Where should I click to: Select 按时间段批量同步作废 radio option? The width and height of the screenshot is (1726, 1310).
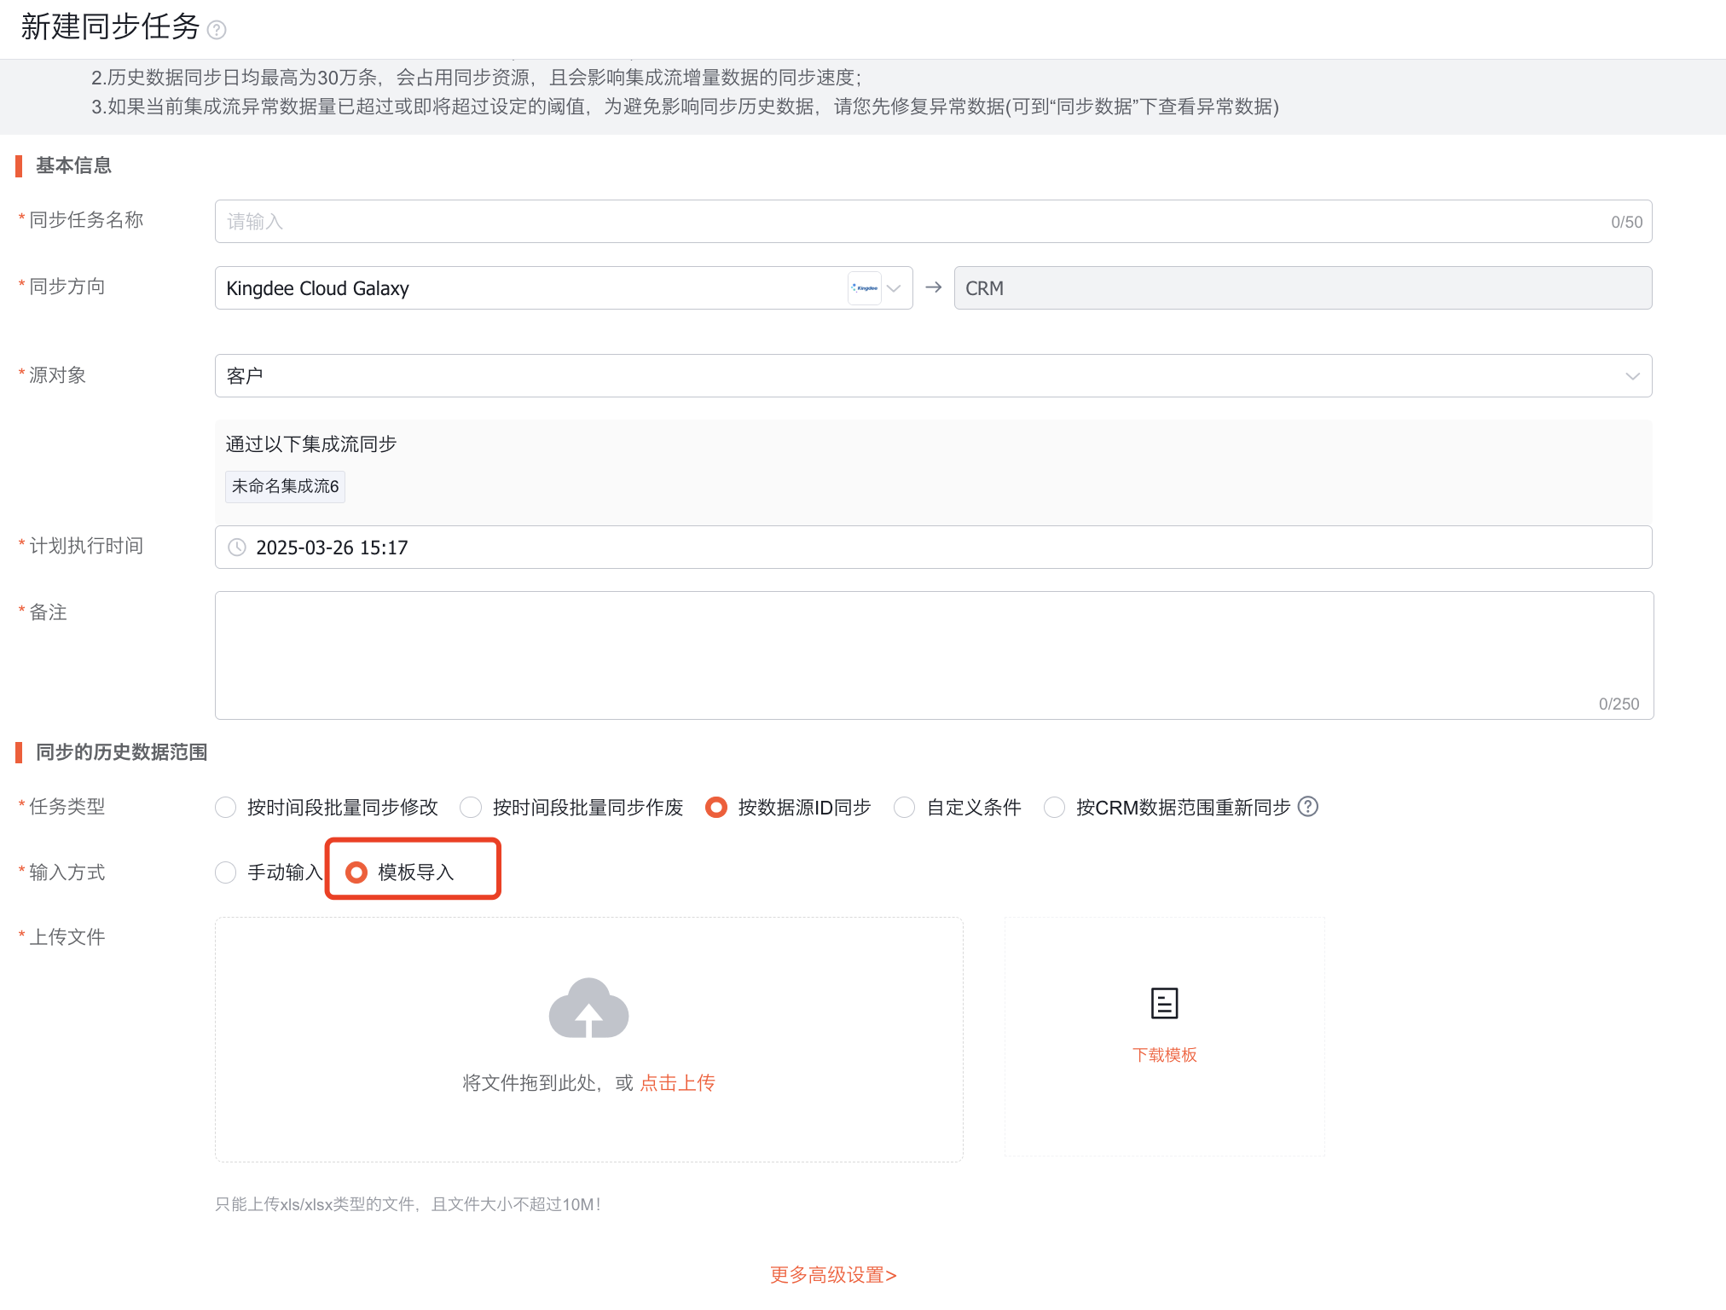click(471, 807)
